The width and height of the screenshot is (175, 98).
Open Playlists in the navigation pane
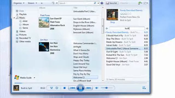pos(23,14)
